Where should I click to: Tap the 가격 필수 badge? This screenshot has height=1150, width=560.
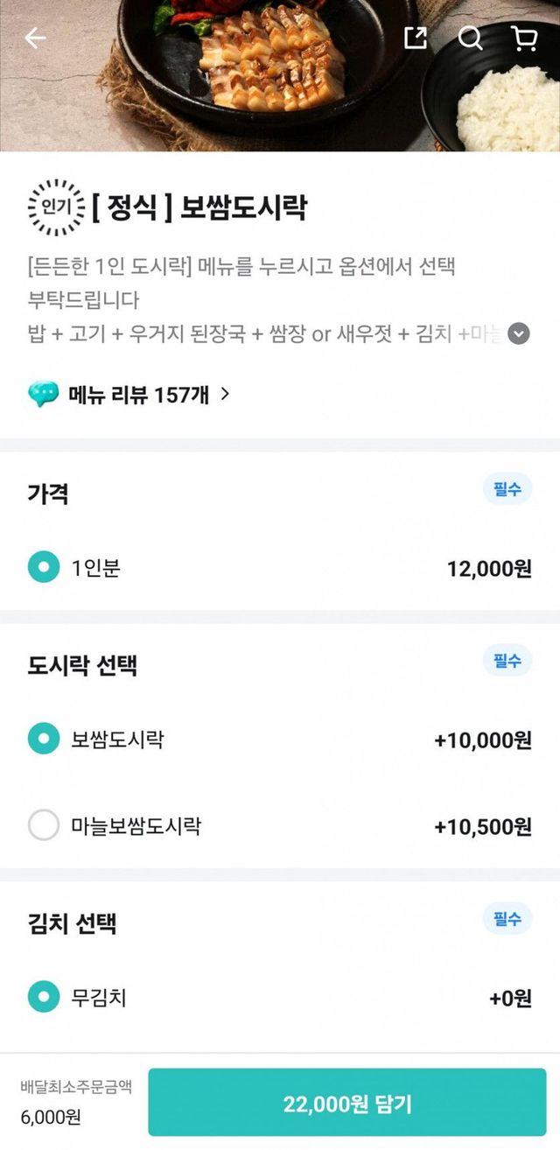click(507, 489)
